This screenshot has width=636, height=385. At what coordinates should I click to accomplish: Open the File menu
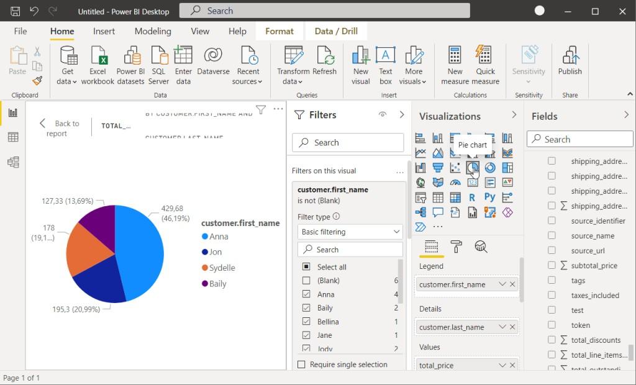pos(20,31)
